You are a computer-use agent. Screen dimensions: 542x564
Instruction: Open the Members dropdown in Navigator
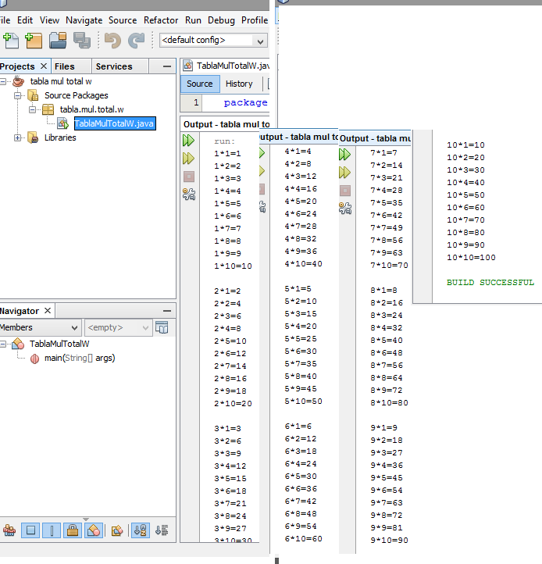click(41, 327)
